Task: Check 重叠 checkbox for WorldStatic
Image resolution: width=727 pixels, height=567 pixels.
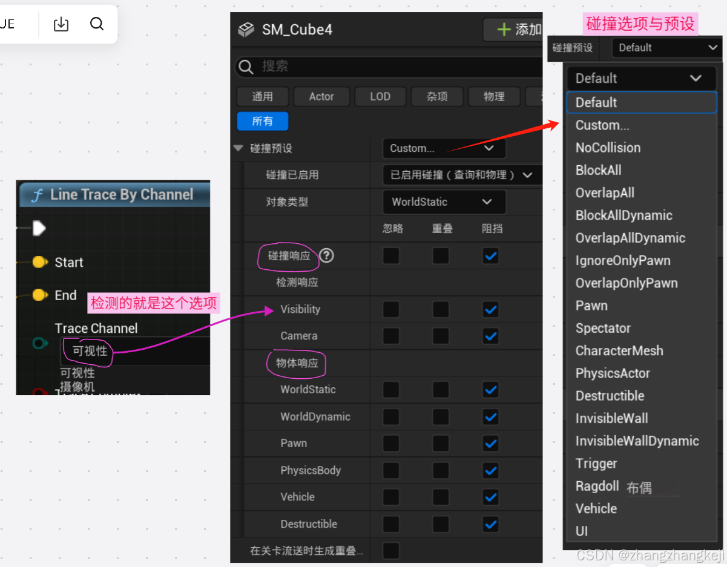Action: tap(441, 390)
